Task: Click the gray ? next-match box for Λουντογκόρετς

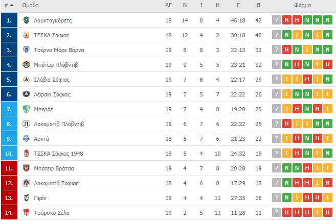Action: [277, 20]
